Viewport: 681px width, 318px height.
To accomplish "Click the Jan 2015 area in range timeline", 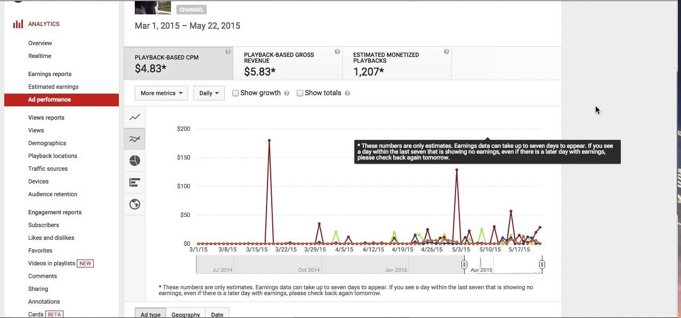I will coord(396,270).
